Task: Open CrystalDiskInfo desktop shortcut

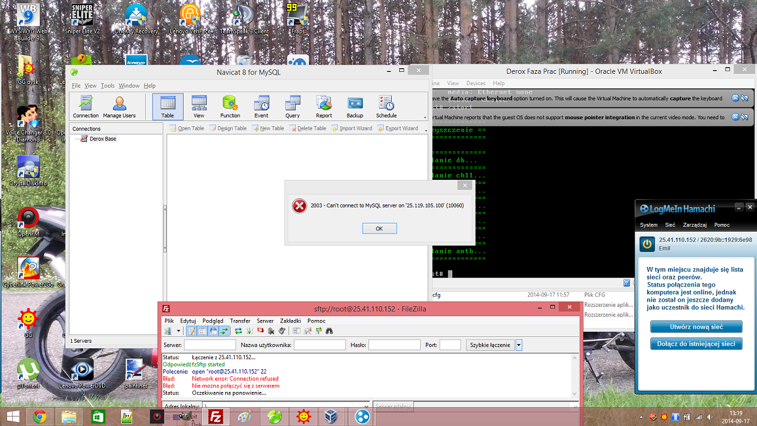Action: pos(28,170)
